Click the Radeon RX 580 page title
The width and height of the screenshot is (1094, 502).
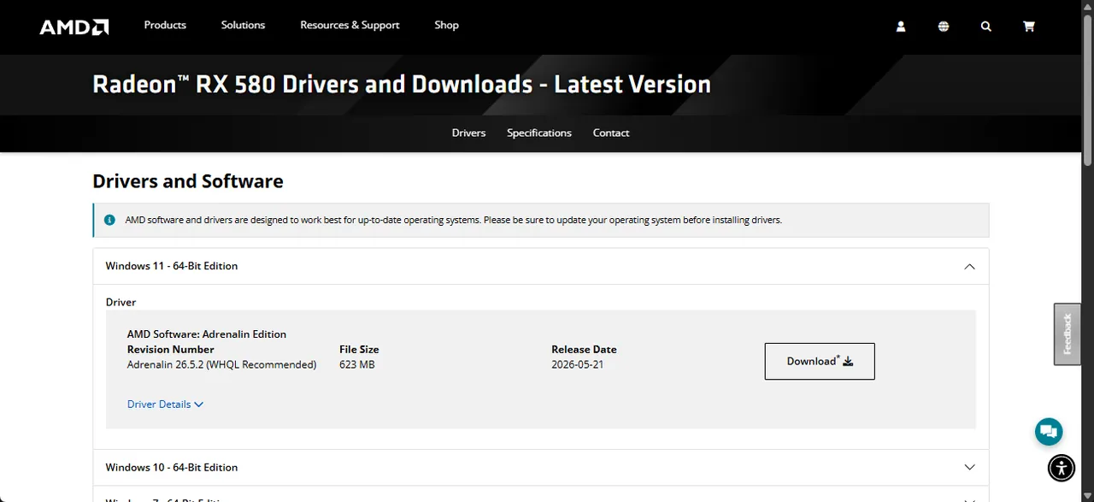coord(402,85)
